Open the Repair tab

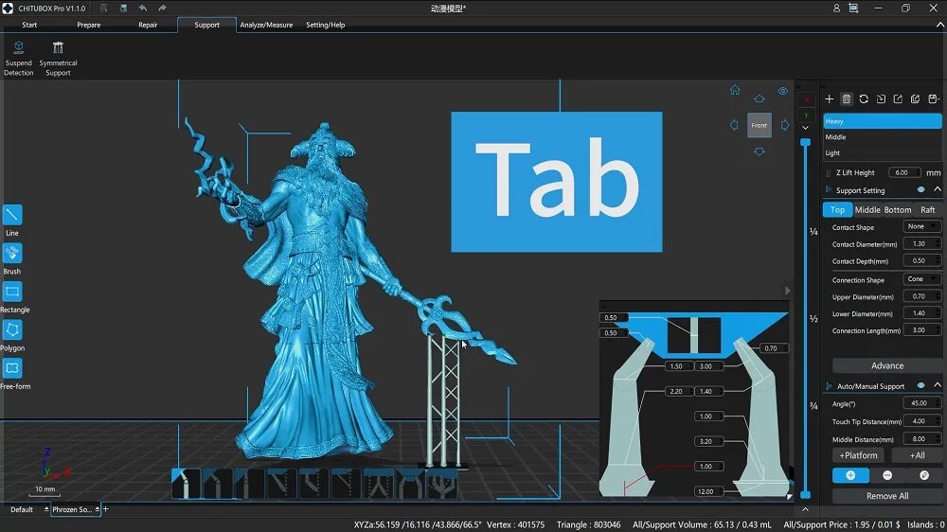pyautogui.click(x=148, y=25)
